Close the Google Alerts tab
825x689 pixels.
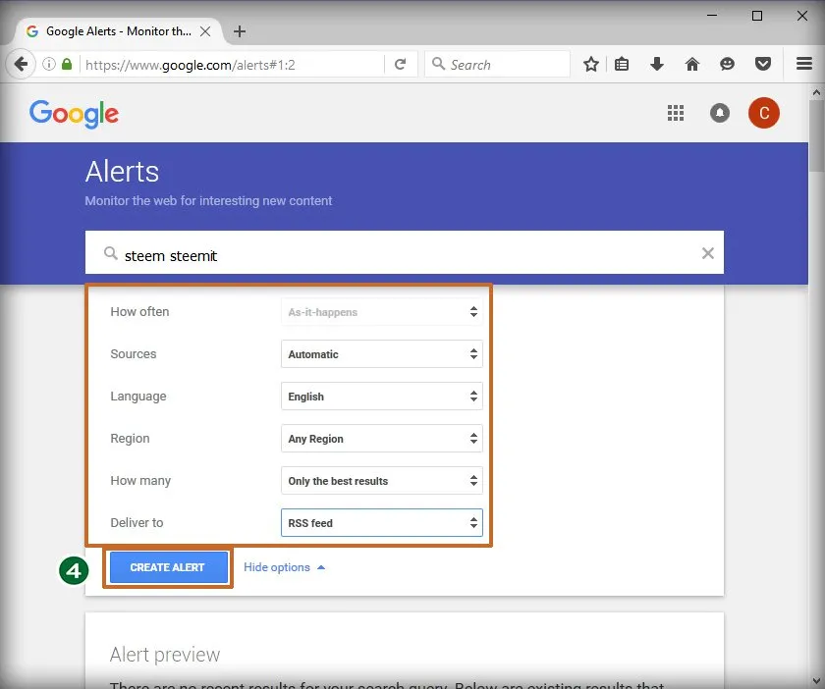click(x=205, y=31)
